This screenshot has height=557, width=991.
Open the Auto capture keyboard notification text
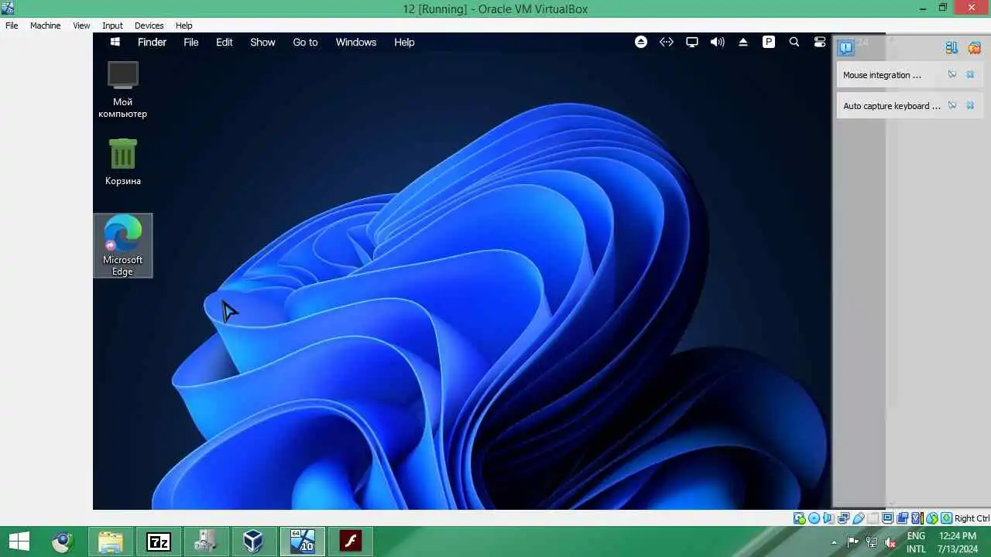tap(892, 106)
